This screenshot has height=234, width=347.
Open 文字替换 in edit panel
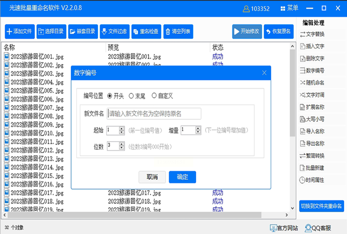(312, 34)
